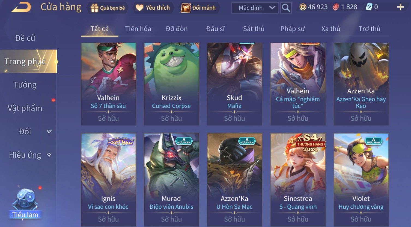The width and height of the screenshot is (411, 227).
Task: Click the red ruby currency icon
Action: [336, 7]
